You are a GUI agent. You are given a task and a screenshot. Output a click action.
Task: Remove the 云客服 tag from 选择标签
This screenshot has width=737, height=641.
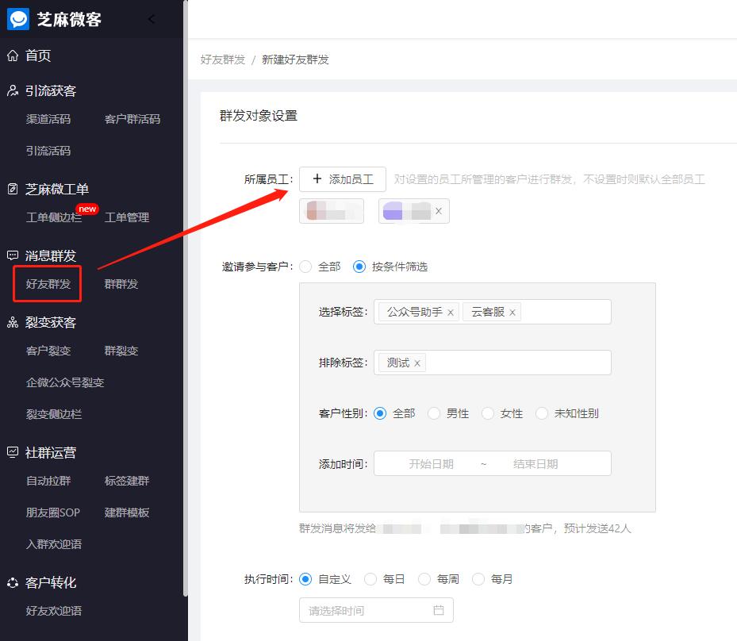513,313
